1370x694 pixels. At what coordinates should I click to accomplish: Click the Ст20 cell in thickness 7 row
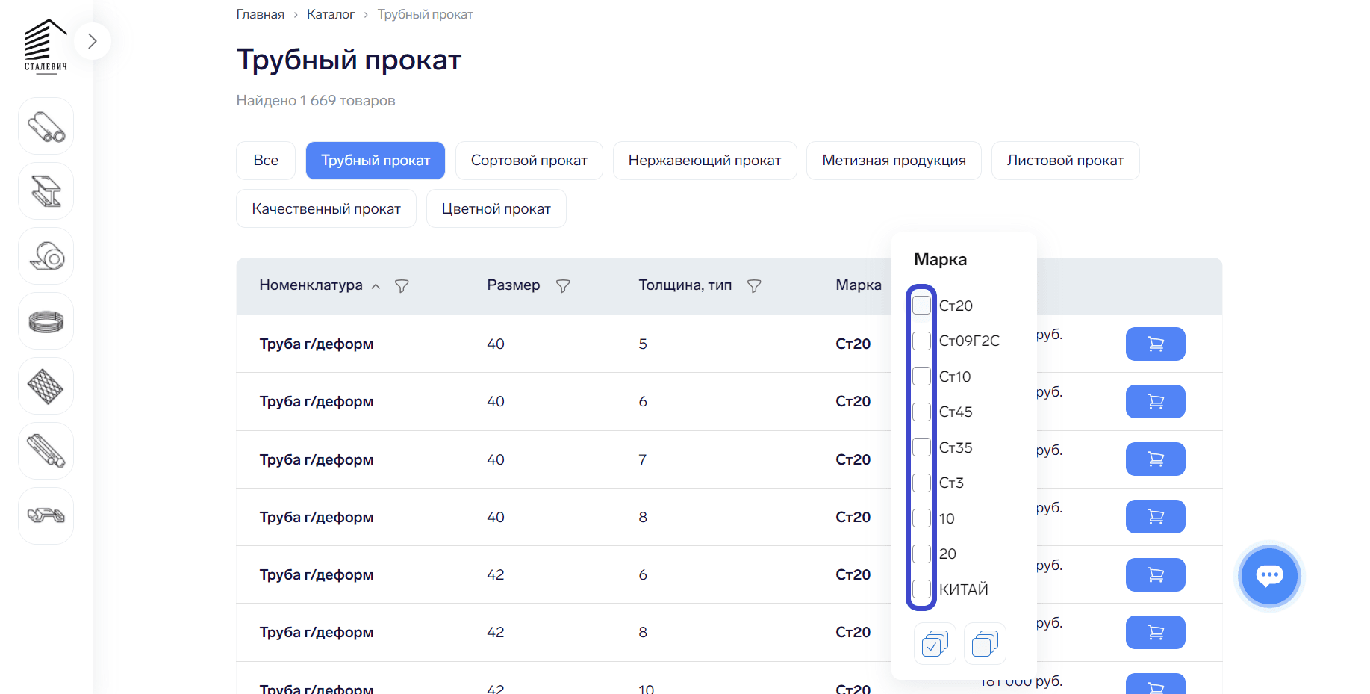pyautogui.click(x=853, y=459)
